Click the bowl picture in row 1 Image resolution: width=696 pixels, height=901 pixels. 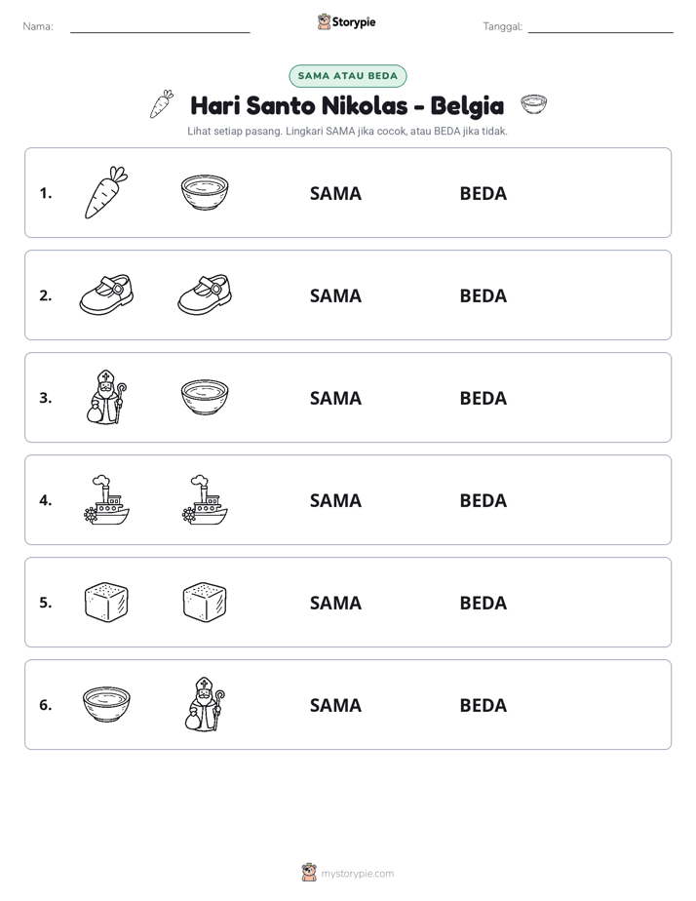[x=205, y=192]
